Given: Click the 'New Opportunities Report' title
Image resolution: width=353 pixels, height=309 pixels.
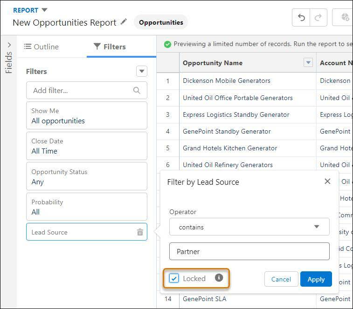Looking at the screenshot, I should pyautogui.click(x=64, y=22).
